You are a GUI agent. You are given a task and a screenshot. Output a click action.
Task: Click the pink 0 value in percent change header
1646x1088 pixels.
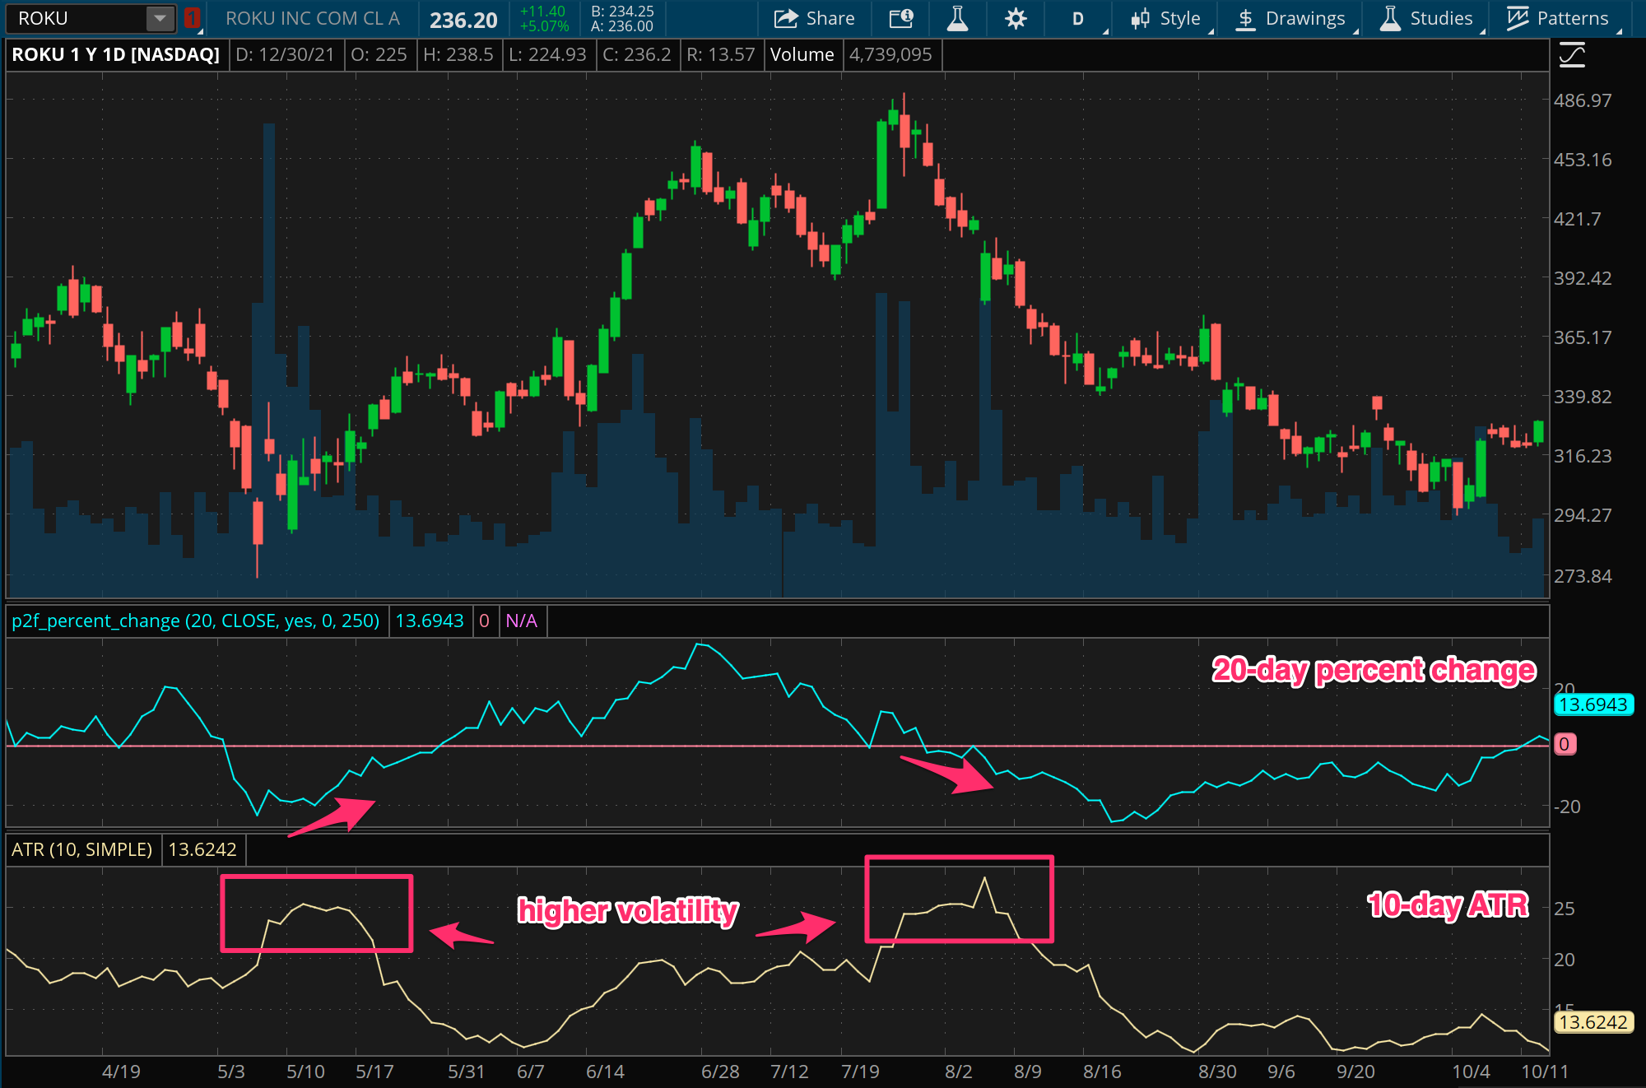(484, 621)
